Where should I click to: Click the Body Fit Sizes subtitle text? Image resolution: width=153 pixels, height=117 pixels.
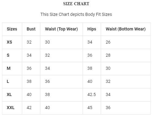point(76,14)
